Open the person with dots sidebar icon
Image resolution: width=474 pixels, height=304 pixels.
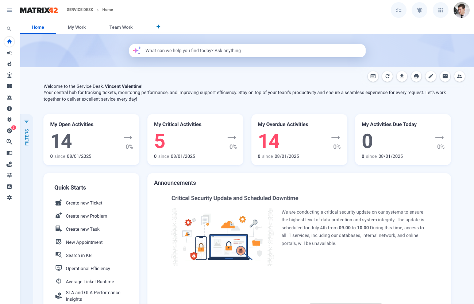pyautogui.click(x=9, y=75)
